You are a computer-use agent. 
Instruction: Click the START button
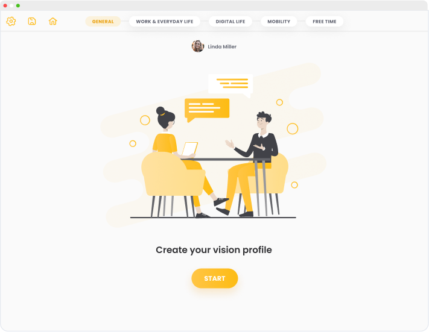tap(215, 278)
